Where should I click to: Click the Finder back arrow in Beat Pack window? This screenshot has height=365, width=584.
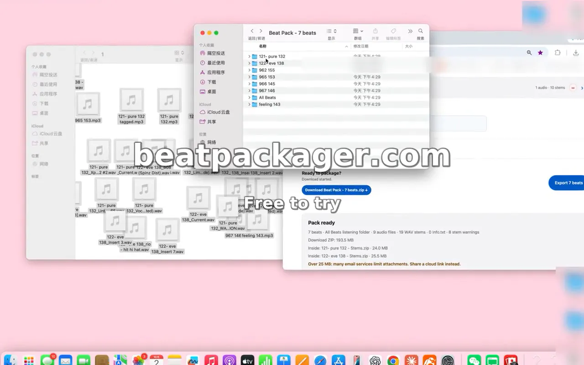(x=252, y=31)
